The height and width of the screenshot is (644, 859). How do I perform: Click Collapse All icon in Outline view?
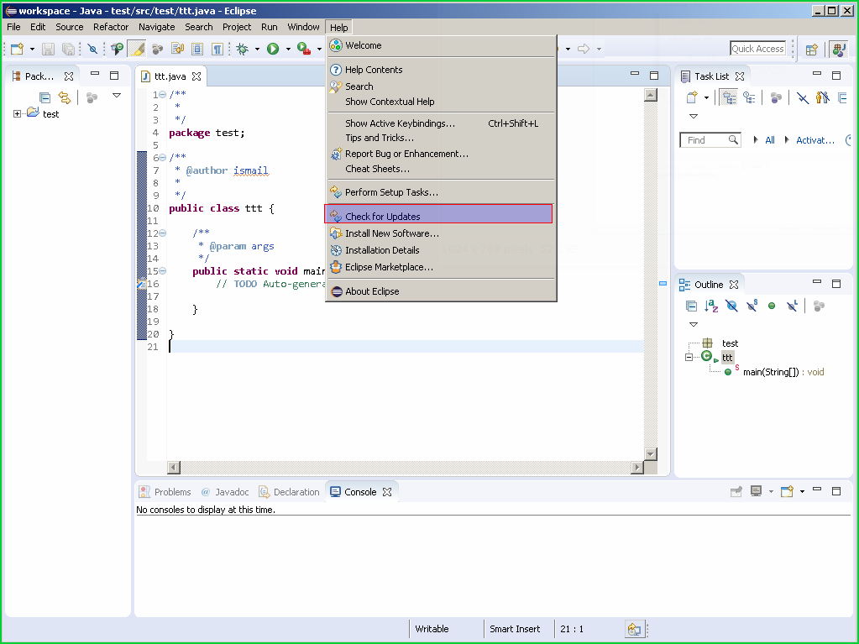pos(691,306)
